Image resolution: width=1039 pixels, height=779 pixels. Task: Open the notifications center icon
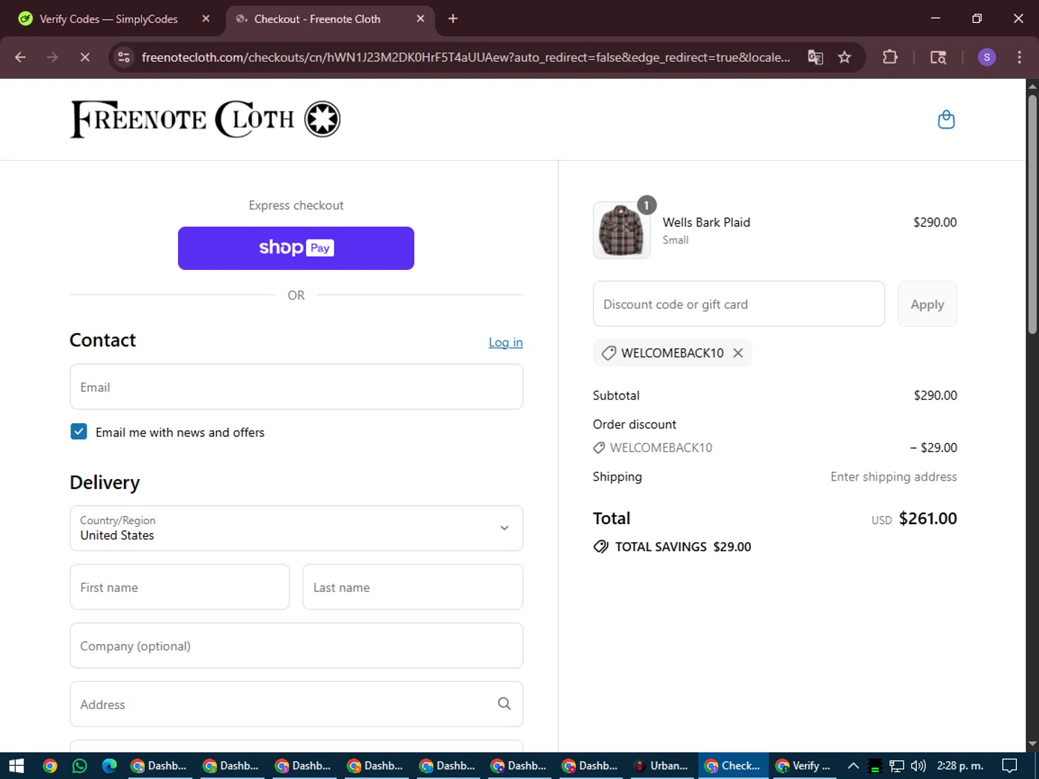(1010, 766)
